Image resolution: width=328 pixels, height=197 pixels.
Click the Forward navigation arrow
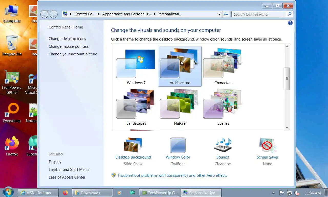click(53, 14)
